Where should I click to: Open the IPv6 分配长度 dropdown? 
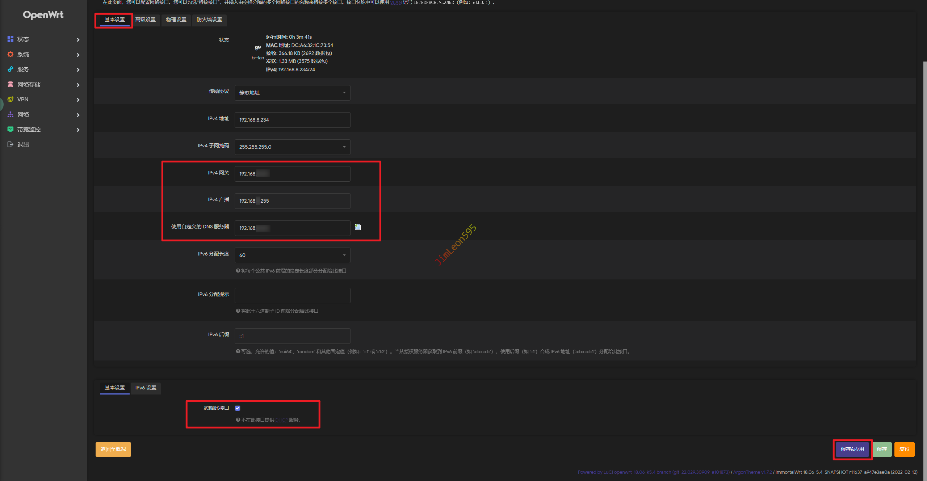point(292,255)
